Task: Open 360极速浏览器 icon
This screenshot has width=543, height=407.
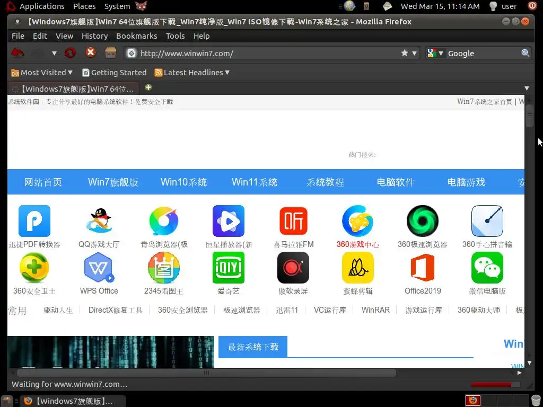Action: pos(423,221)
